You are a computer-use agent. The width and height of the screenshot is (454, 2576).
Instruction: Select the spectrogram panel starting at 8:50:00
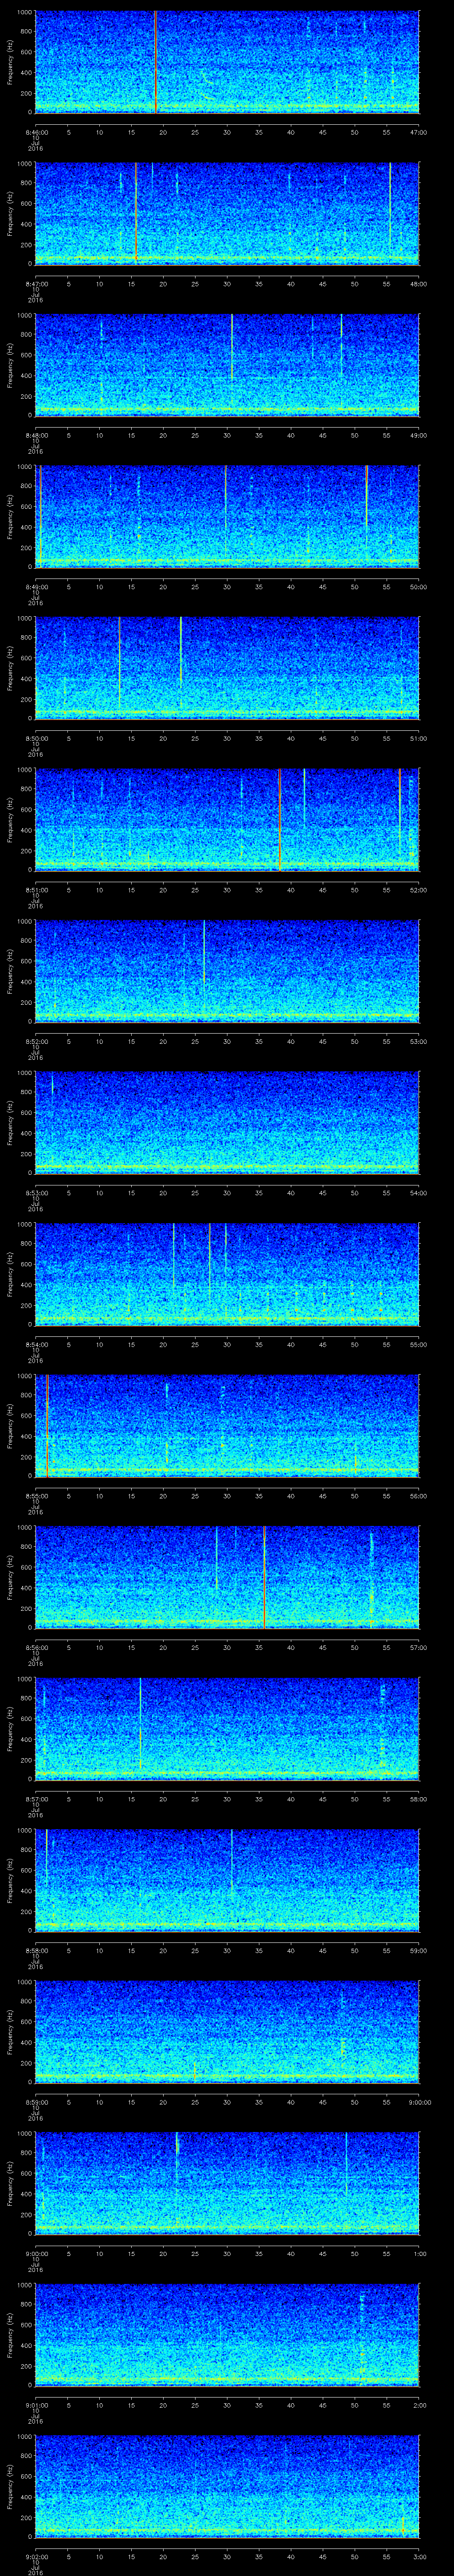227,668
